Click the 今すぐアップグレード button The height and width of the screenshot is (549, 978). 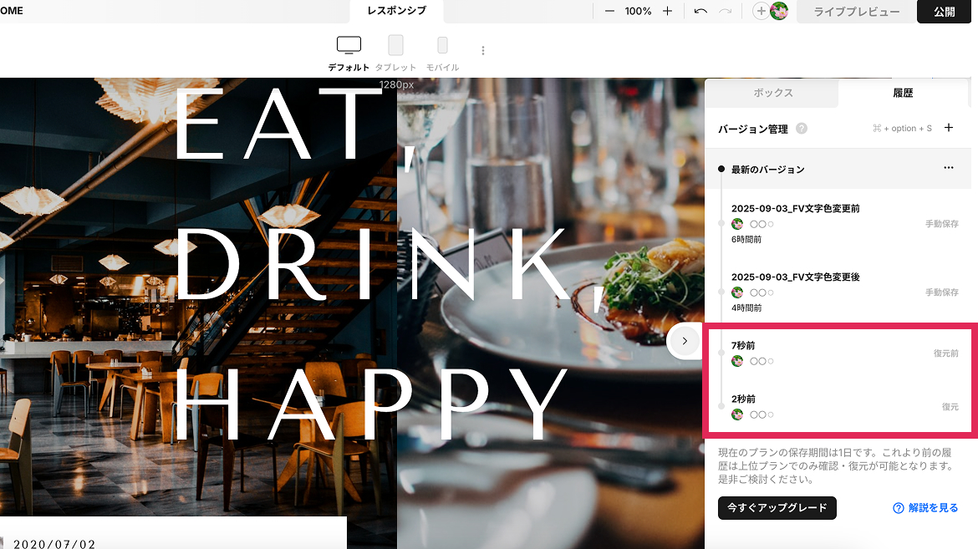click(x=777, y=507)
